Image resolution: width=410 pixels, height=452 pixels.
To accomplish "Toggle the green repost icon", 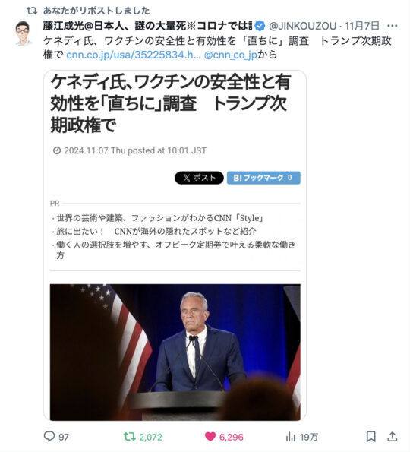I will click(130, 437).
